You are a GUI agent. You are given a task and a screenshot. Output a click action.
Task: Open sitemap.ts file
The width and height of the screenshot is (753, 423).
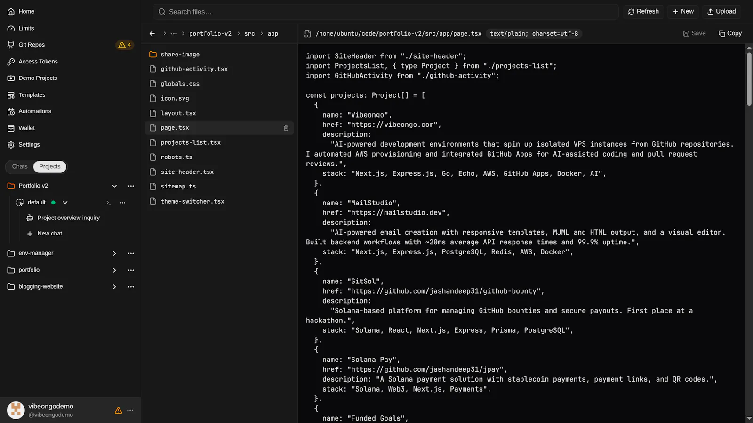(x=219, y=187)
